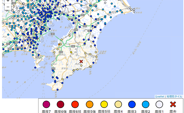
Task: Click the red X epicenter marker on map
Action: [81, 62]
